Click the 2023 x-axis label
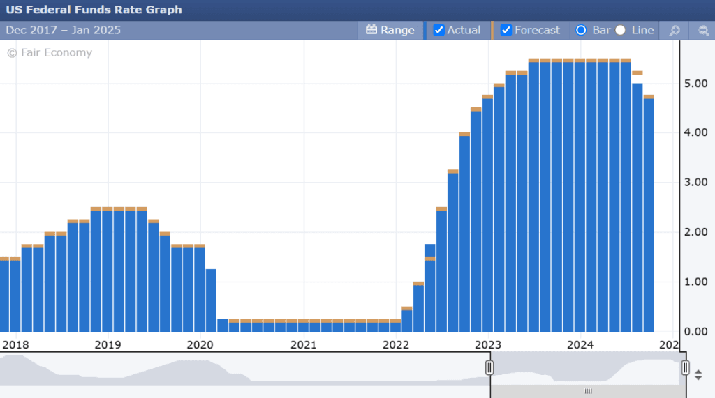This screenshot has height=398, width=715. 488,345
